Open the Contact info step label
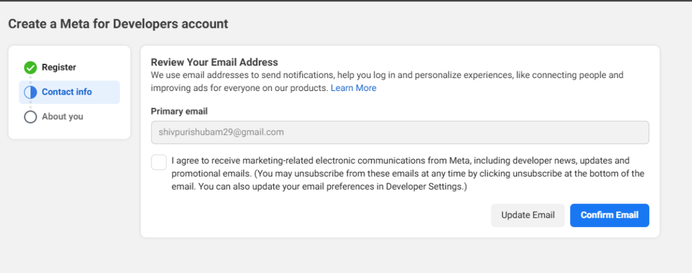 tap(66, 92)
